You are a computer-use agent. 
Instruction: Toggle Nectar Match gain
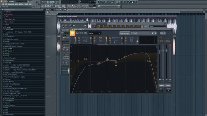(x=168, y=85)
